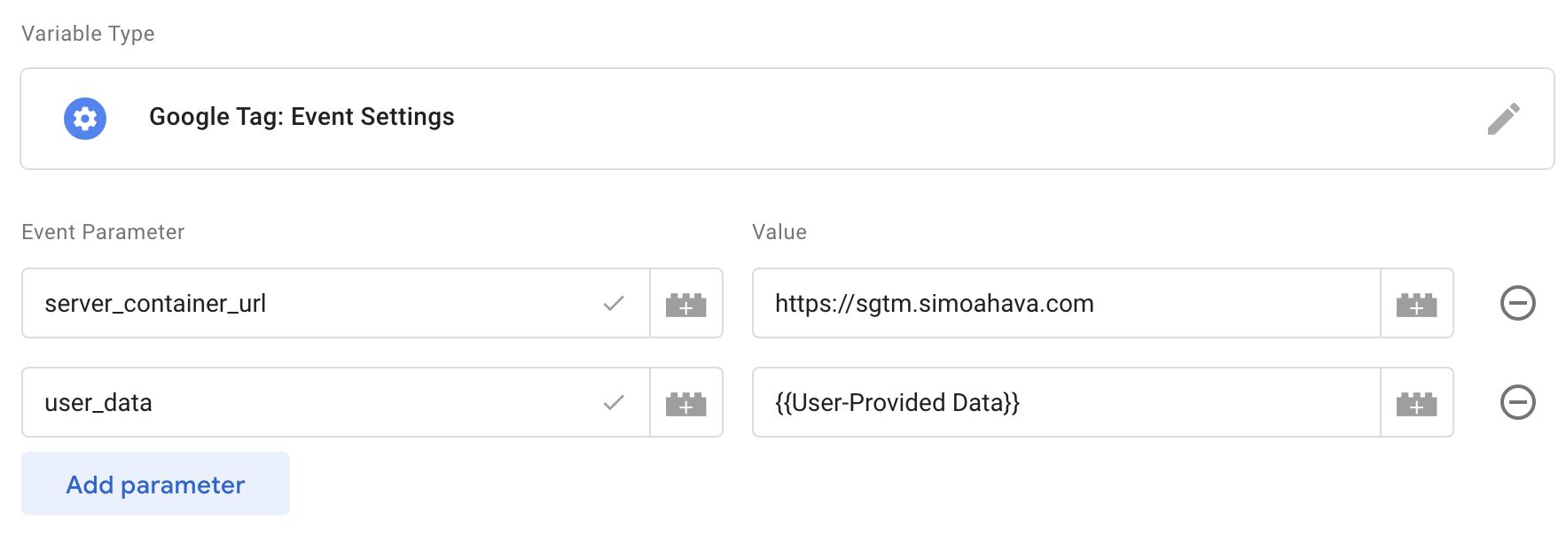This screenshot has height=535, width=1566.
Task: Click the blue gear Event Settings icon
Action: coord(85,119)
